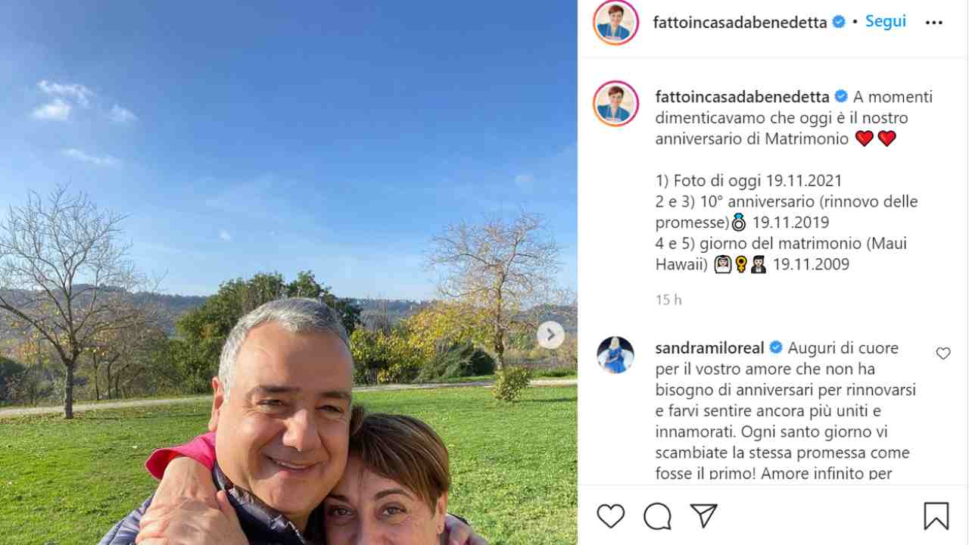Follow account with Segui button
Screen dimensions: 969x545
[886, 21]
